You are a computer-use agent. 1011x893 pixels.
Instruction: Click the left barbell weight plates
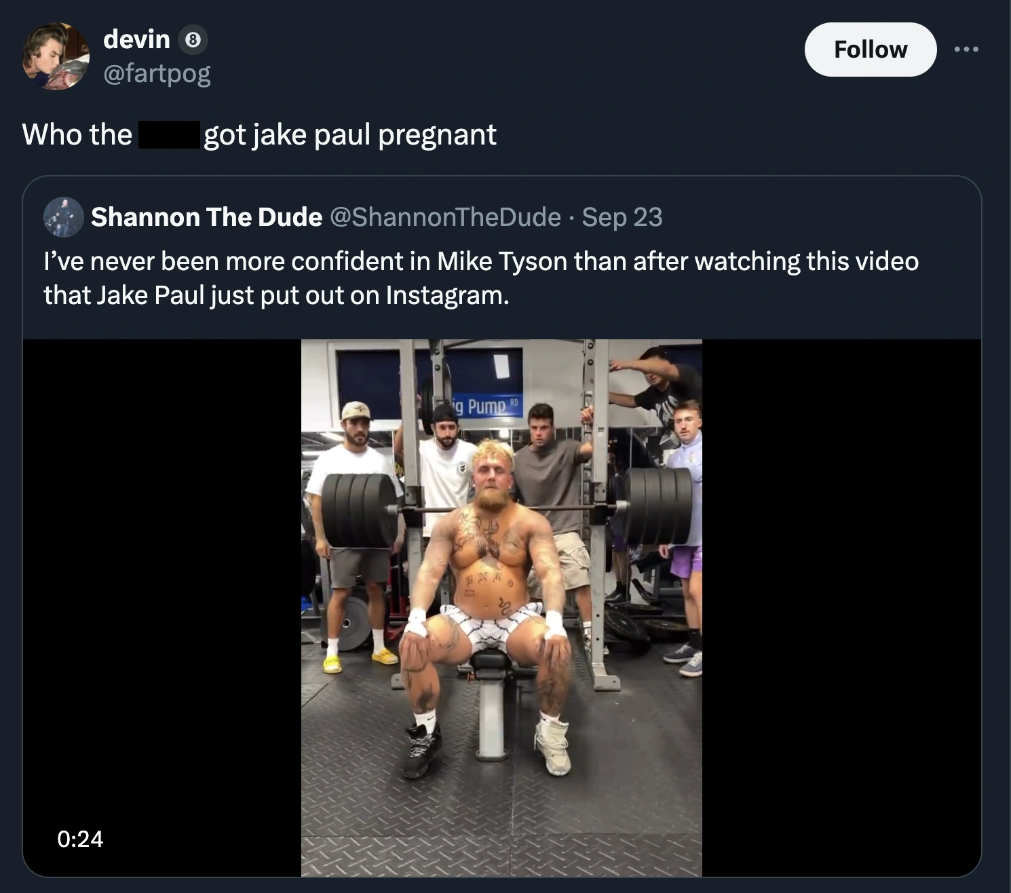(x=360, y=510)
